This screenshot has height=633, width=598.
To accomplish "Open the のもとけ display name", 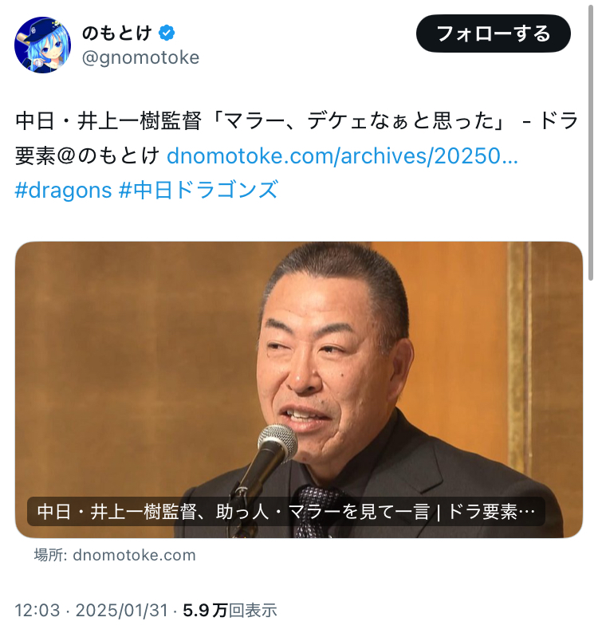I will pyautogui.click(x=116, y=33).
